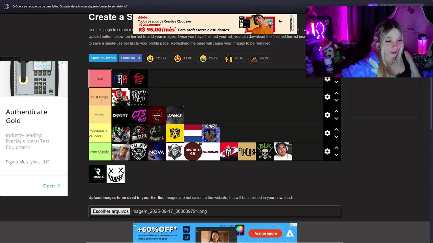Select the man in green jersey thumbnail
The image size is (433, 243).
pos(120,97)
